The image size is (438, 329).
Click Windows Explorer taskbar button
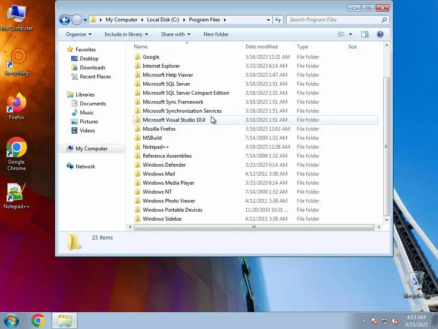coord(65,320)
